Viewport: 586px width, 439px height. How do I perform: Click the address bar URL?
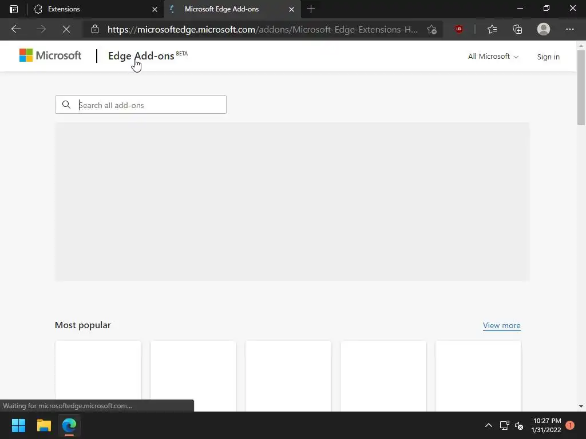coord(262,30)
